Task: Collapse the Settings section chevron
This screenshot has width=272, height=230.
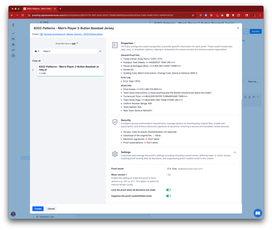Action: (x=235, y=153)
